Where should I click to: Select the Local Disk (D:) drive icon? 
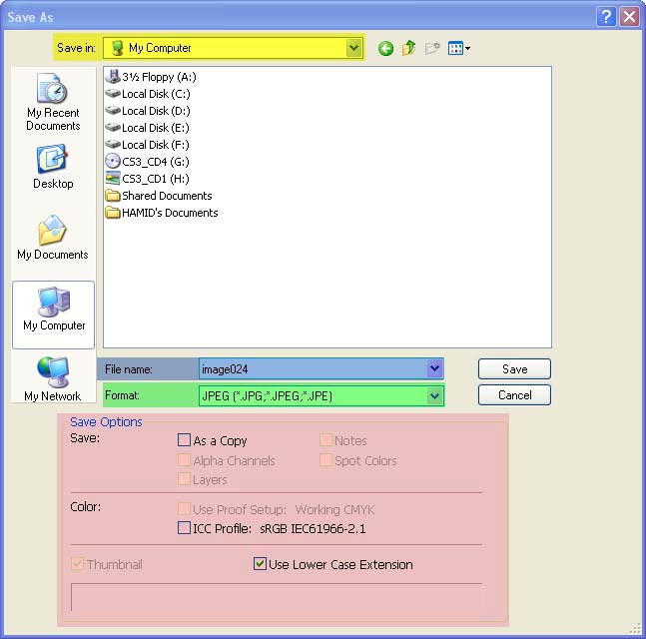pyautogui.click(x=113, y=111)
